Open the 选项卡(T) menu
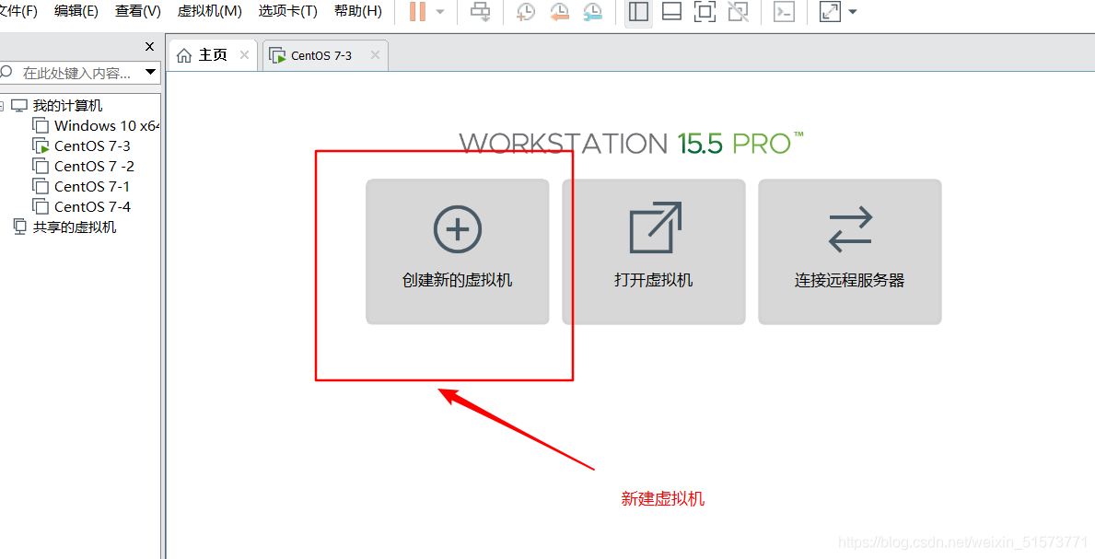 (287, 11)
